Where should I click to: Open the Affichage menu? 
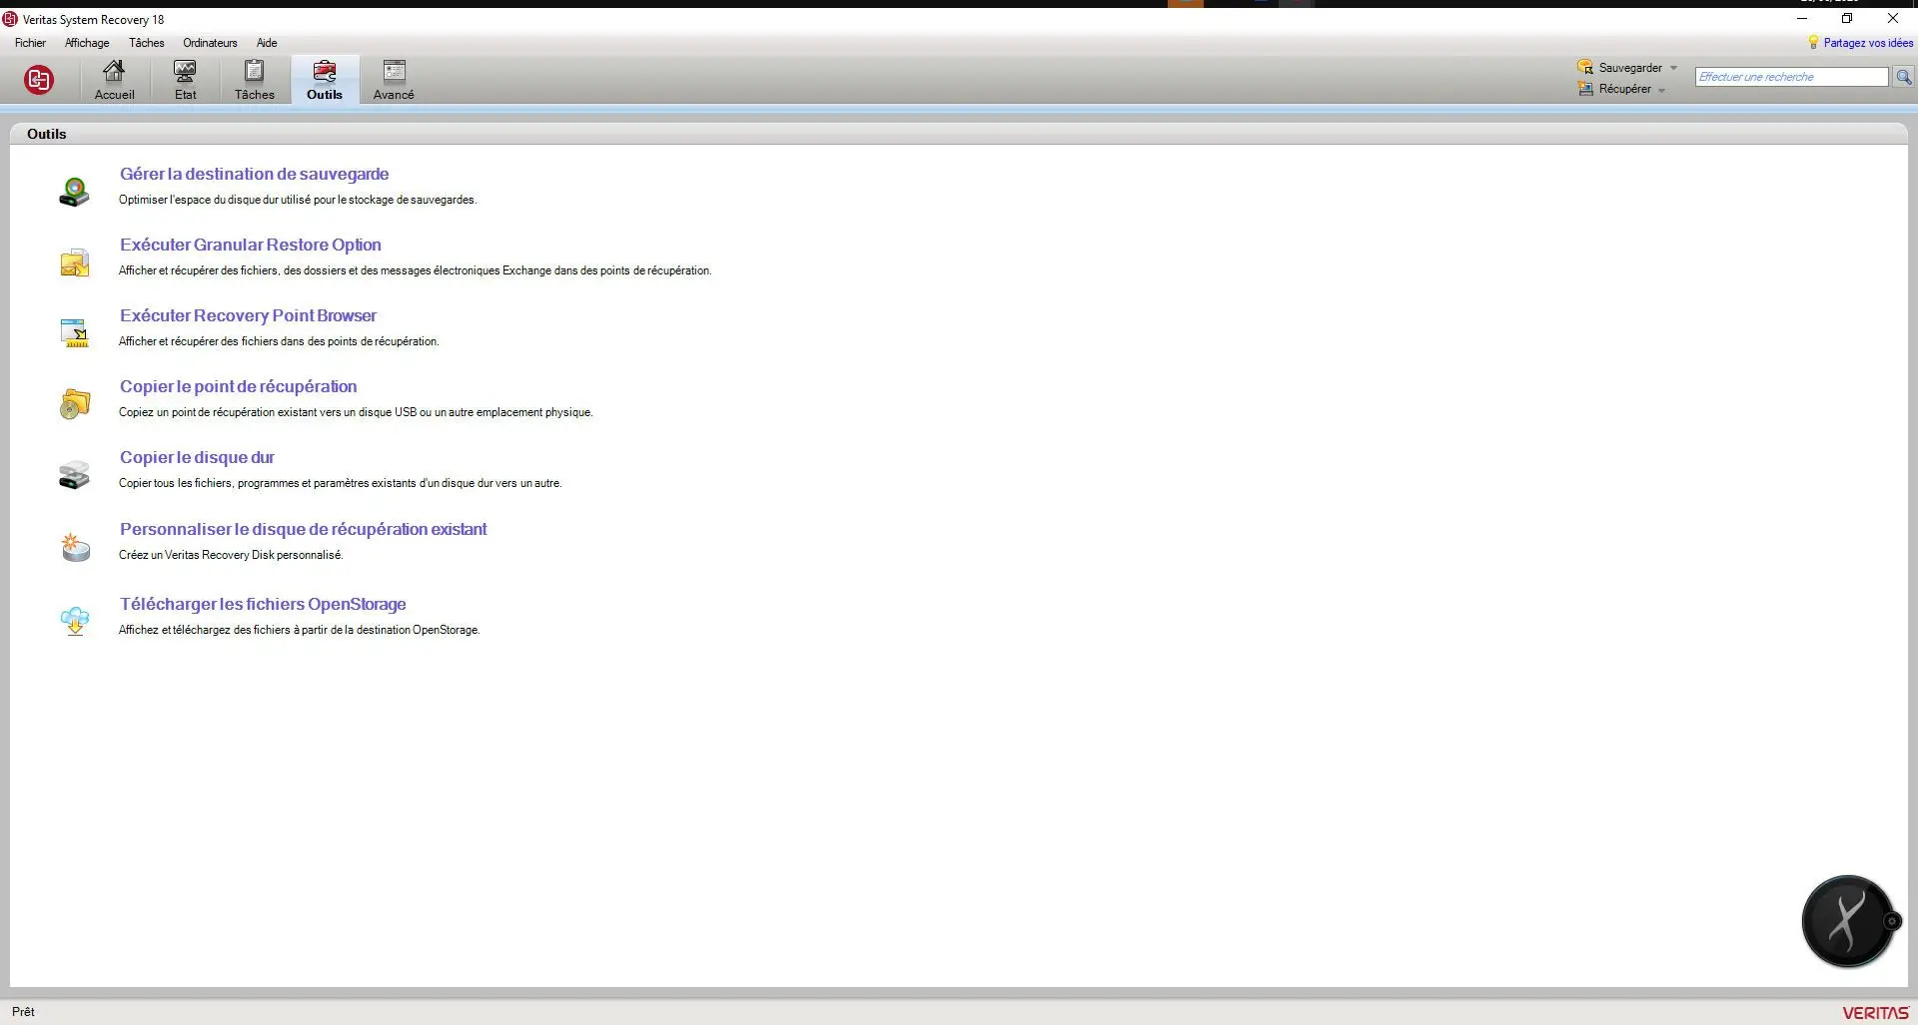87,43
